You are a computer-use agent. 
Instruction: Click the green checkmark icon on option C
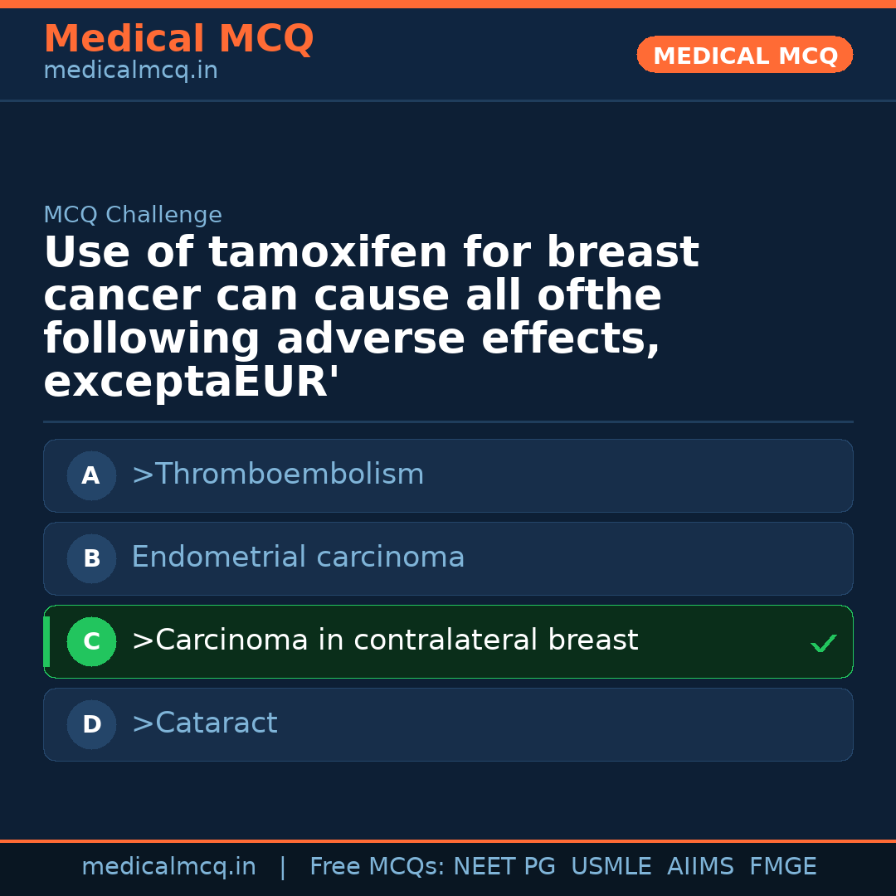823,643
